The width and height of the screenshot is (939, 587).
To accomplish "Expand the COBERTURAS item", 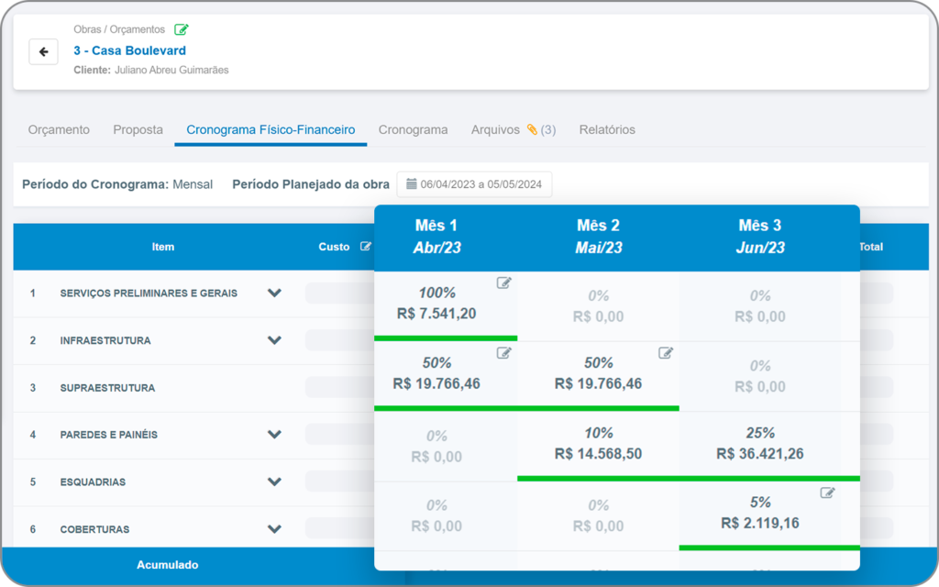I will [274, 529].
